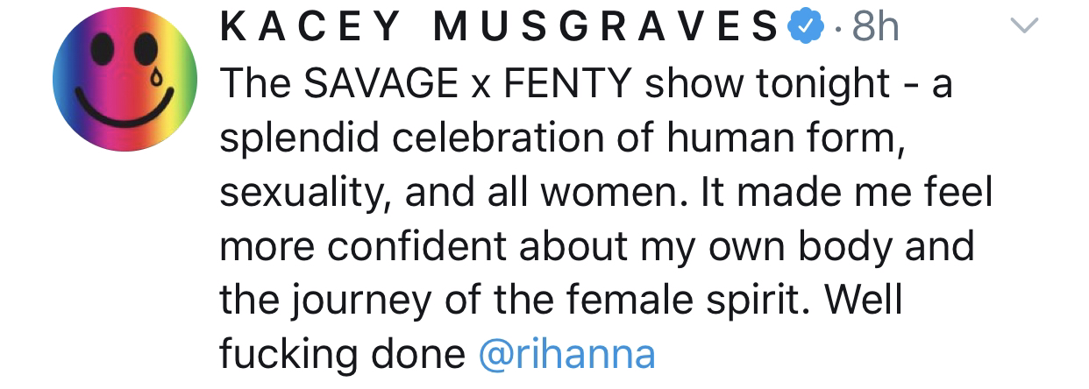Click the words fucking done
Image resolution: width=1089 pixels, height=389 pixels.
coord(342,354)
